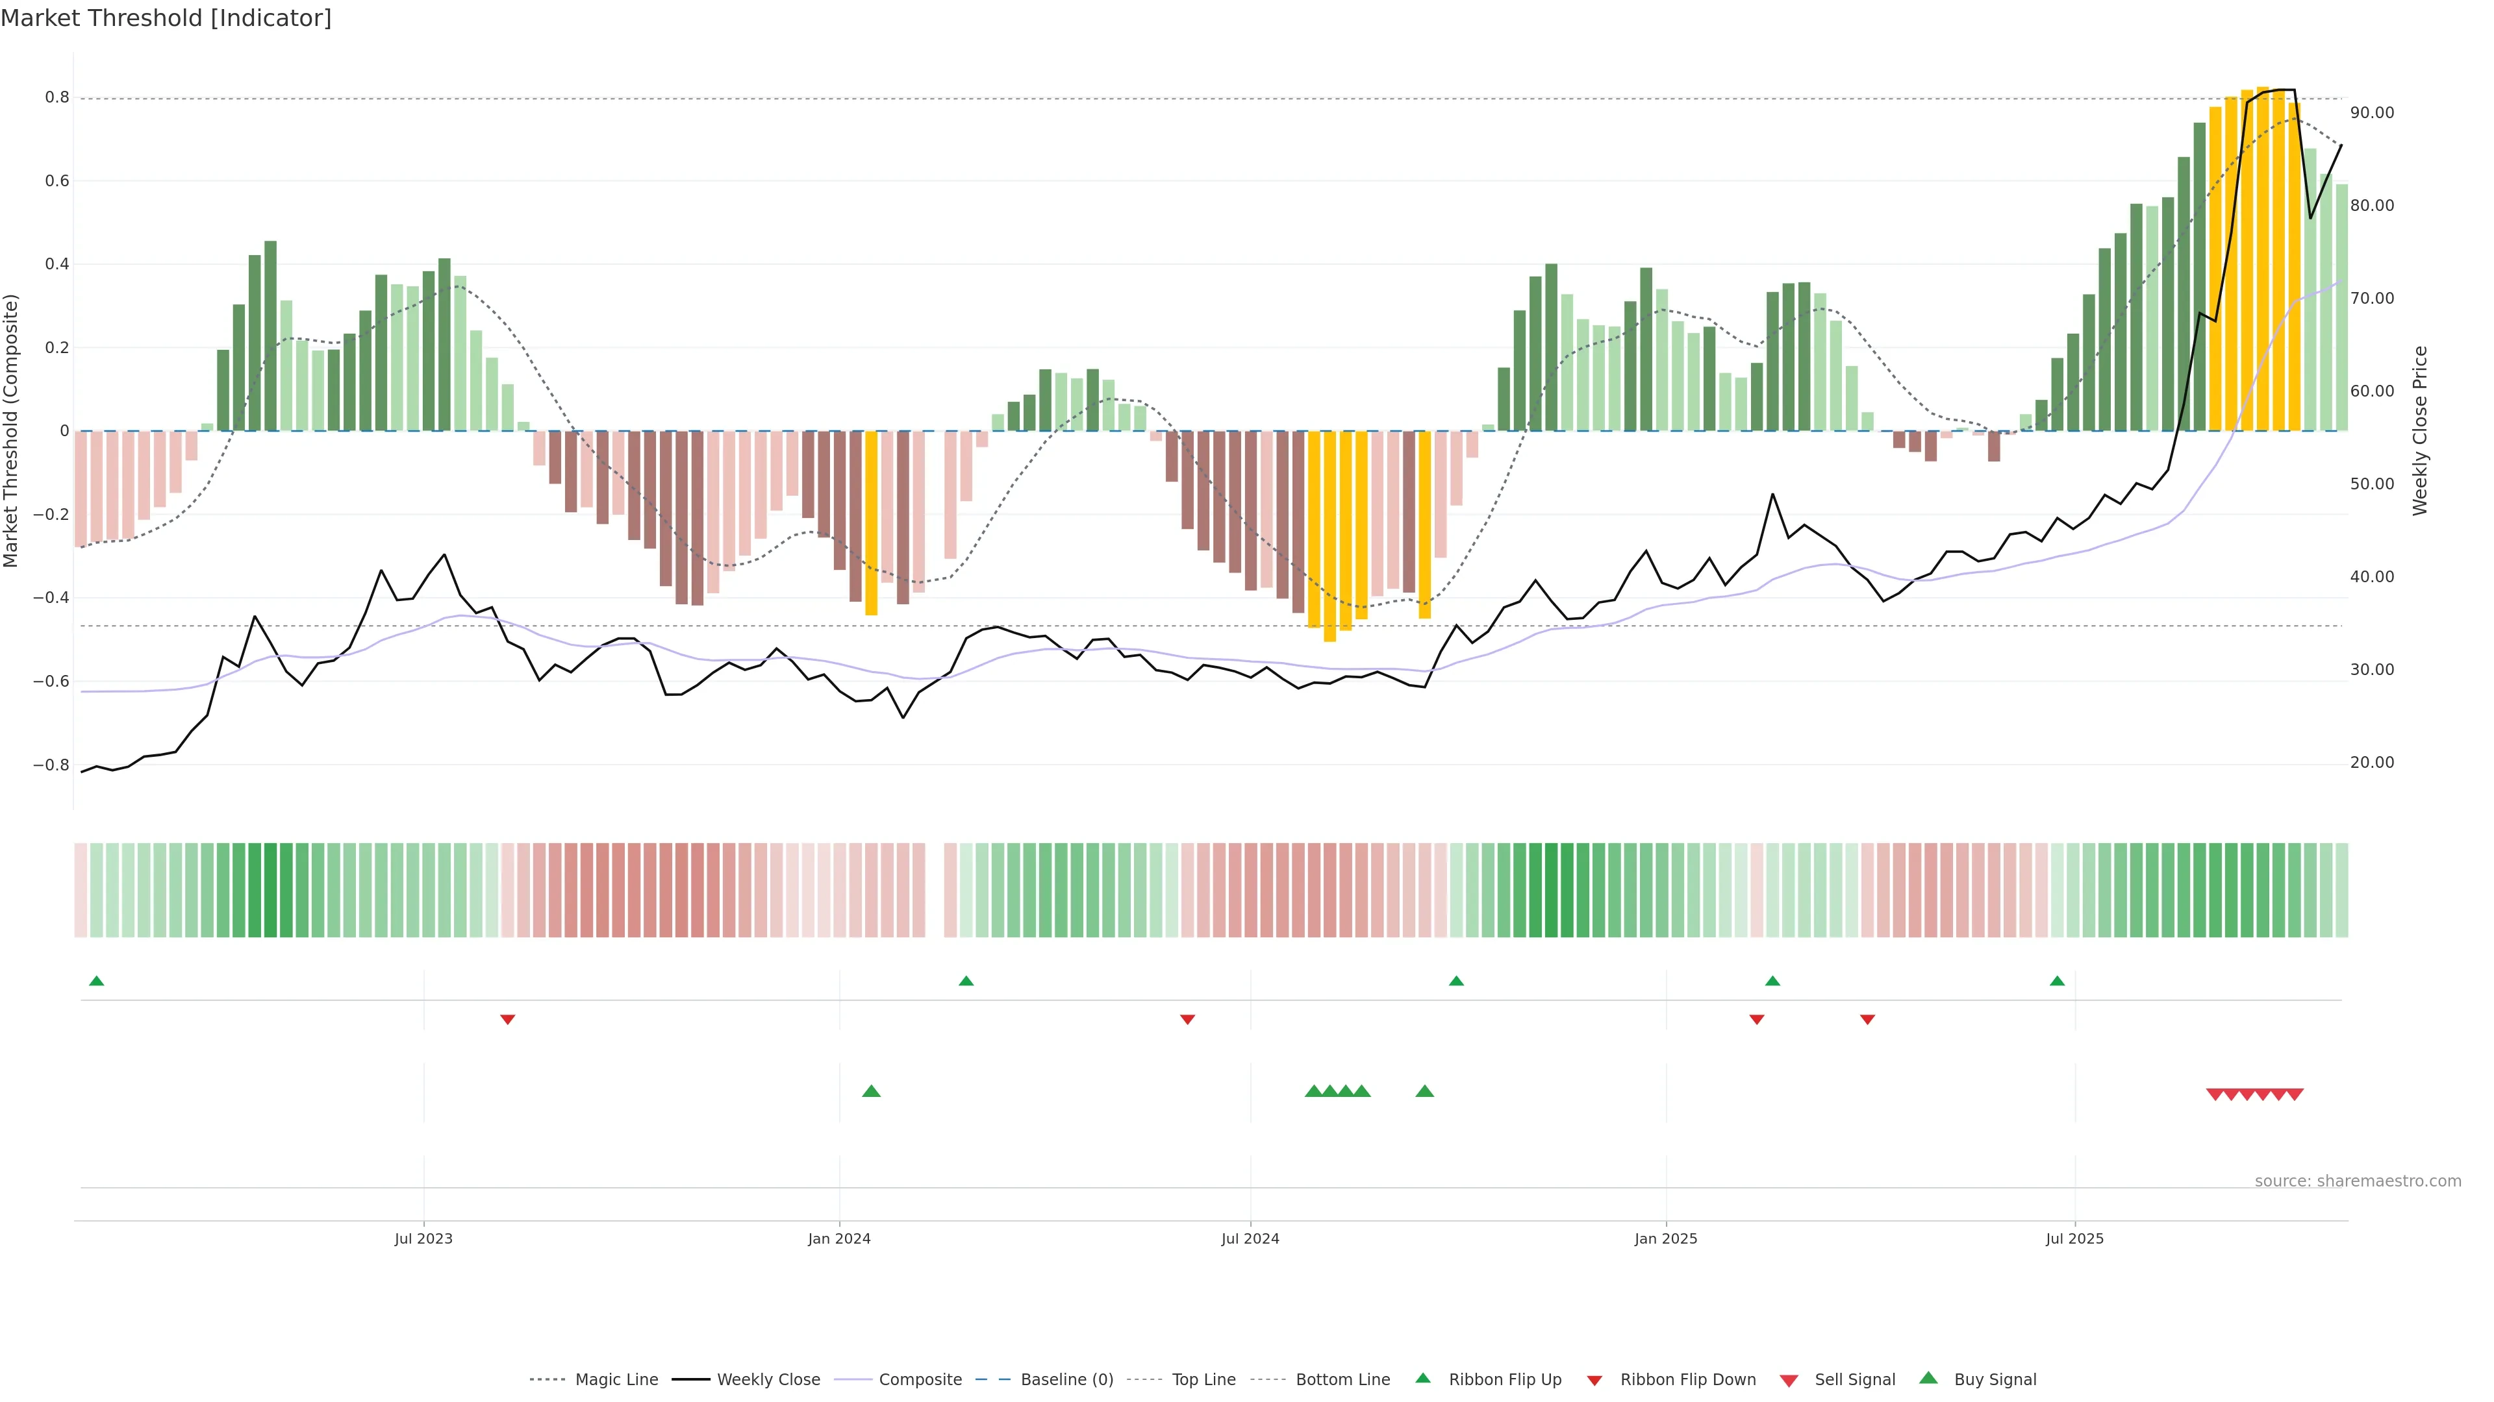Click the earliest Ribbon Flip Up marker
Image resolution: width=2494 pixels, height=1402 pixels.
coord(96,981)
